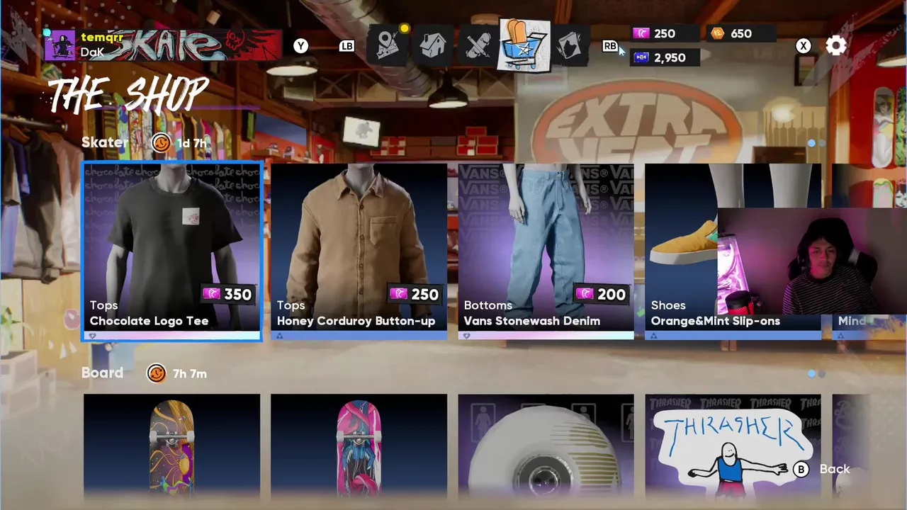Screen dimensions: 907x510
Task: Click the B Back button
Action: (822, 469)
